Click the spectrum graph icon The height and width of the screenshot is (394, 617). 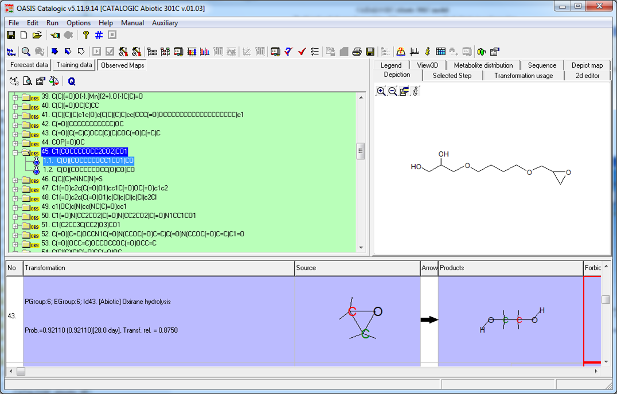414,52
